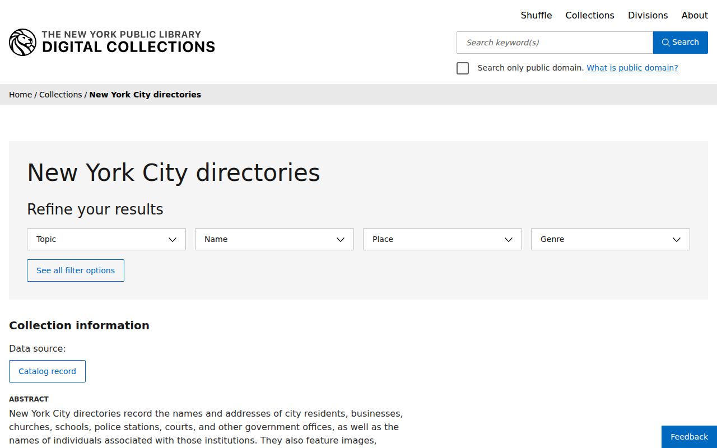Expand the Place filter dropdown
Screen dimensions: 717x448
pos(443,239)
